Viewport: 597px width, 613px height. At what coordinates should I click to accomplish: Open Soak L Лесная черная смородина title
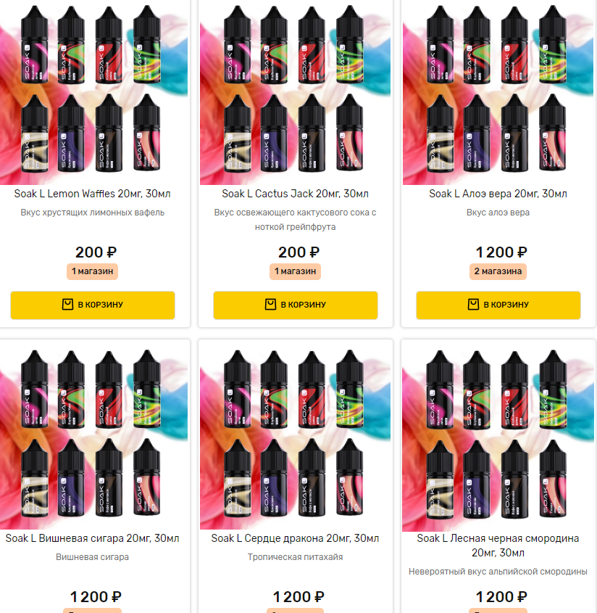[x=498, y=546]
